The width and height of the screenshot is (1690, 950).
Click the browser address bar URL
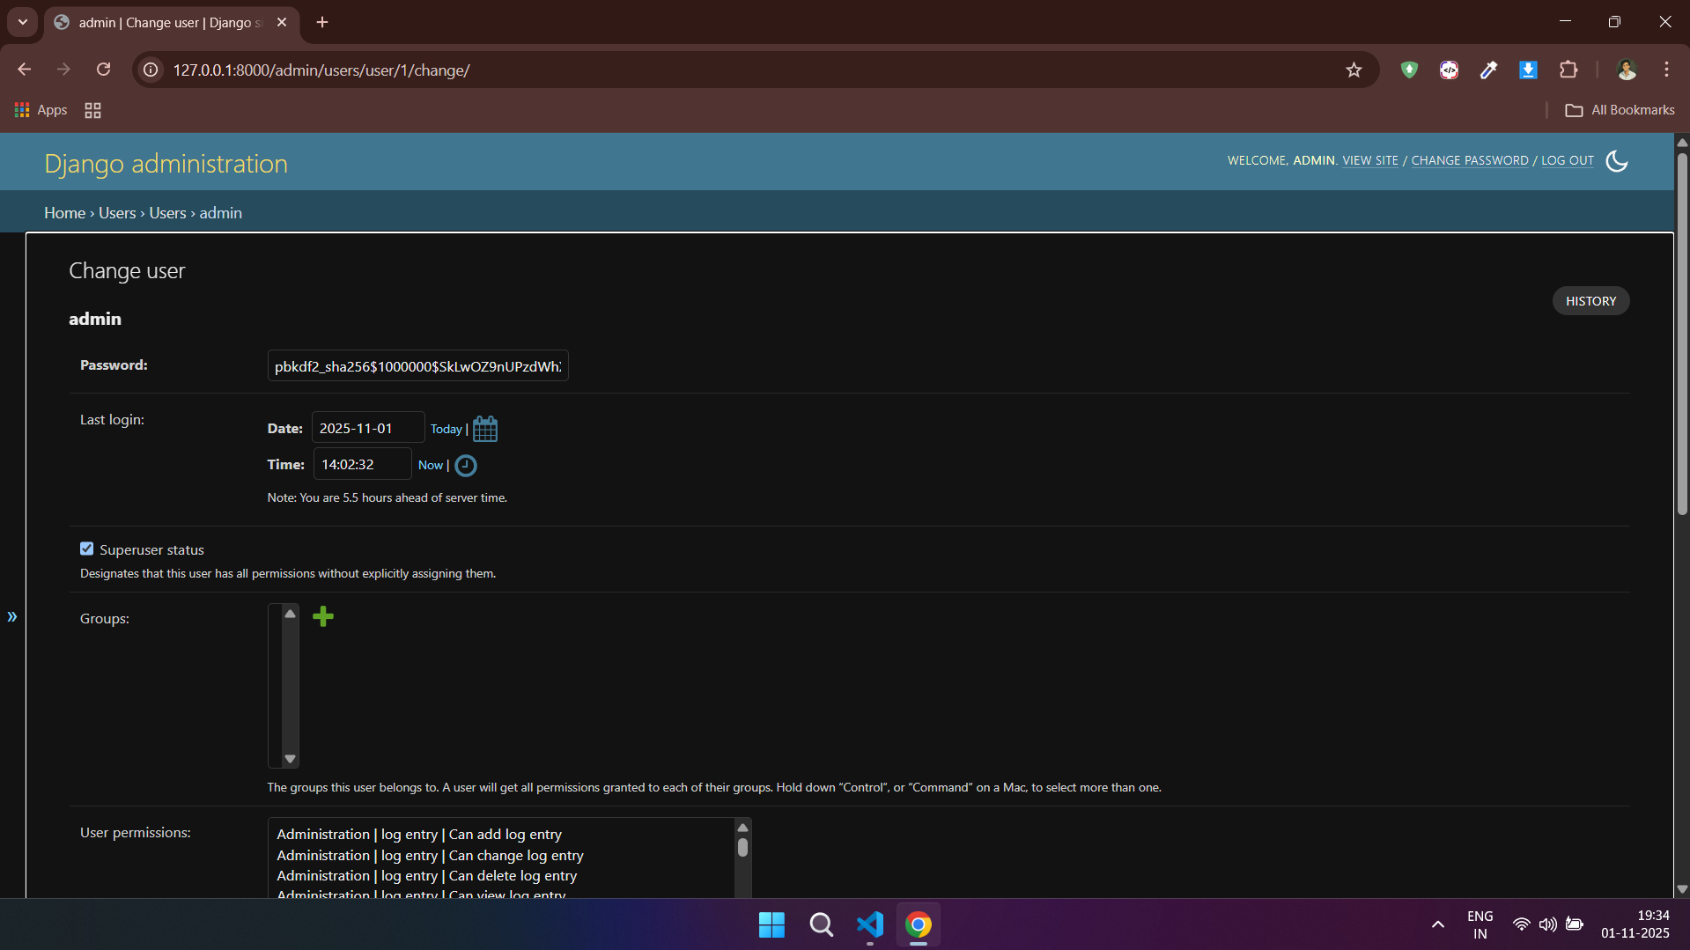(321, 70)
